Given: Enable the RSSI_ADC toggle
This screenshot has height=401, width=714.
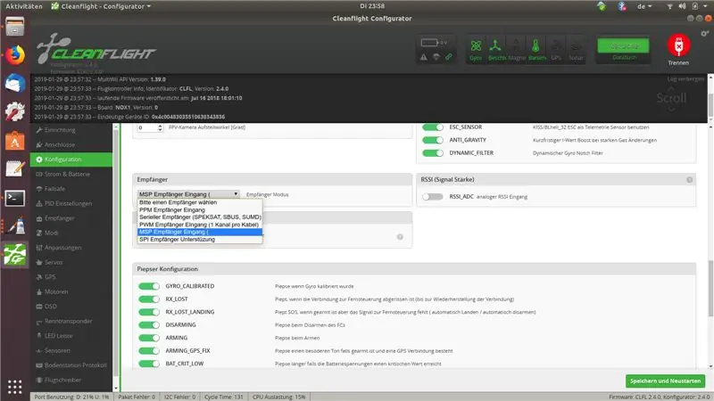Looking at the screenshot, I should click(x=433, y=197).
